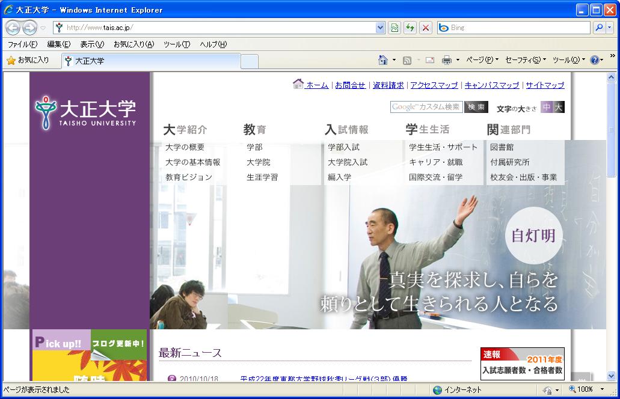Click the Compatibility View icon in address bar
Viewport: 620px width, 399px height.
pos(394,28)
